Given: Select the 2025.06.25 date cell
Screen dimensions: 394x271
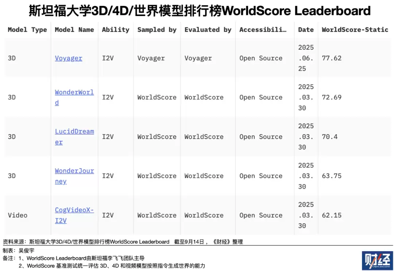Looking at the screenshot, I should (x=306, y=58).
